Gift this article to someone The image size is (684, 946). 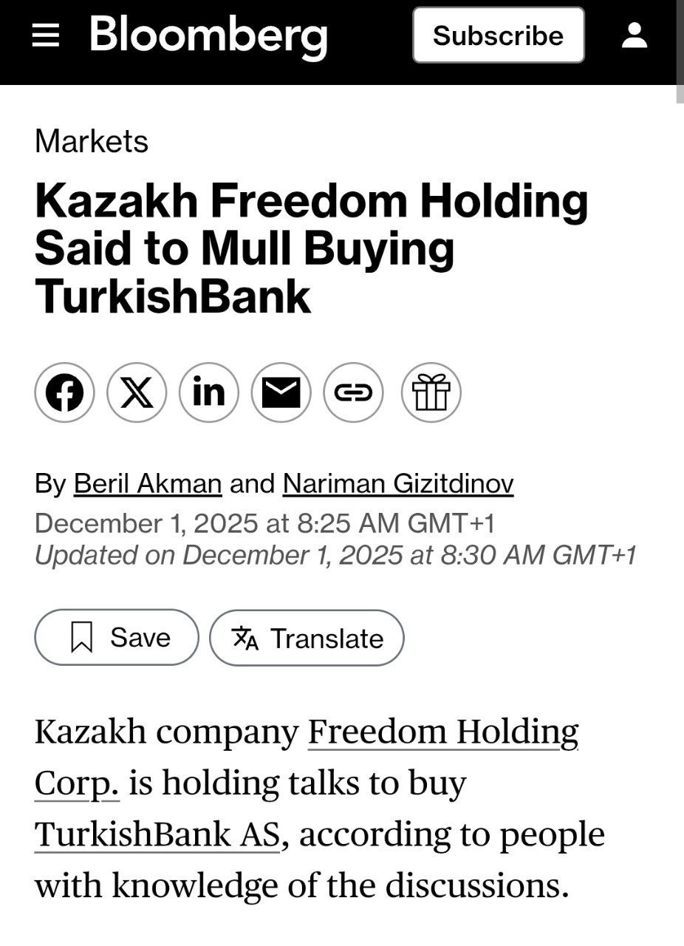point(431,393)
